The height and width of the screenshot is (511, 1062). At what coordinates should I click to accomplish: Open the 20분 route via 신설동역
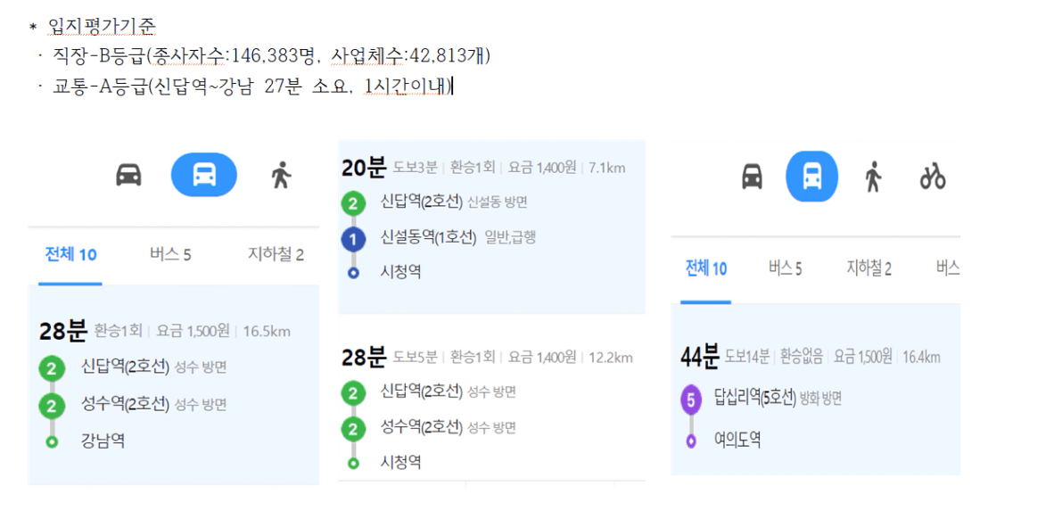(491, 227)
